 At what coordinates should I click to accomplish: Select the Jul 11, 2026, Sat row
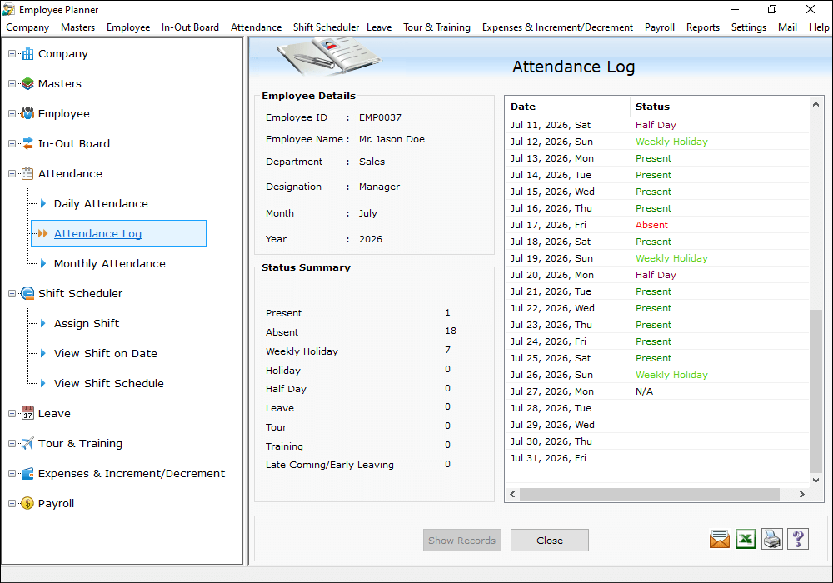(657, 125)
